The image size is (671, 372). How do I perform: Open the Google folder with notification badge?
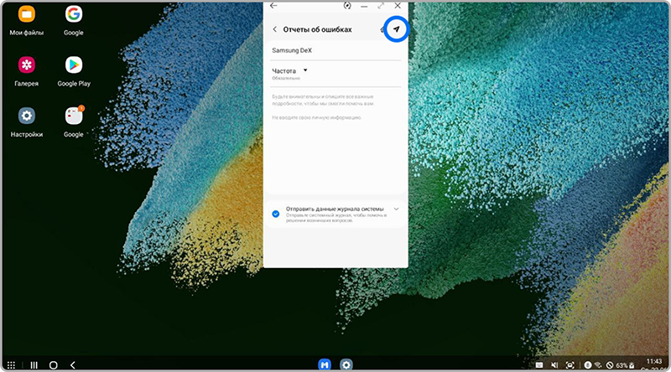pos(74,122)
